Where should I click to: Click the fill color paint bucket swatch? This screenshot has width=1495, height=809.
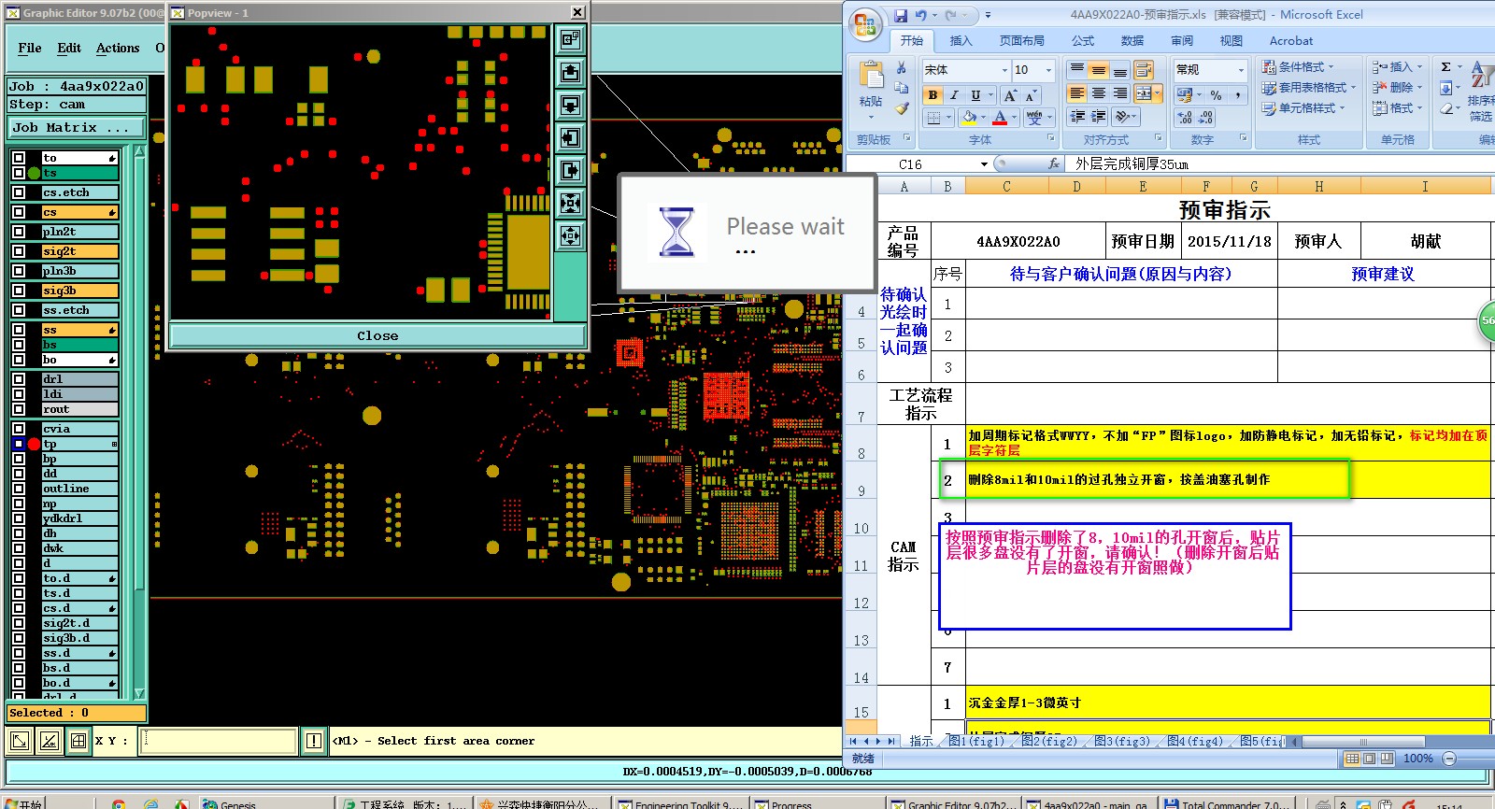tap(970, 118)
